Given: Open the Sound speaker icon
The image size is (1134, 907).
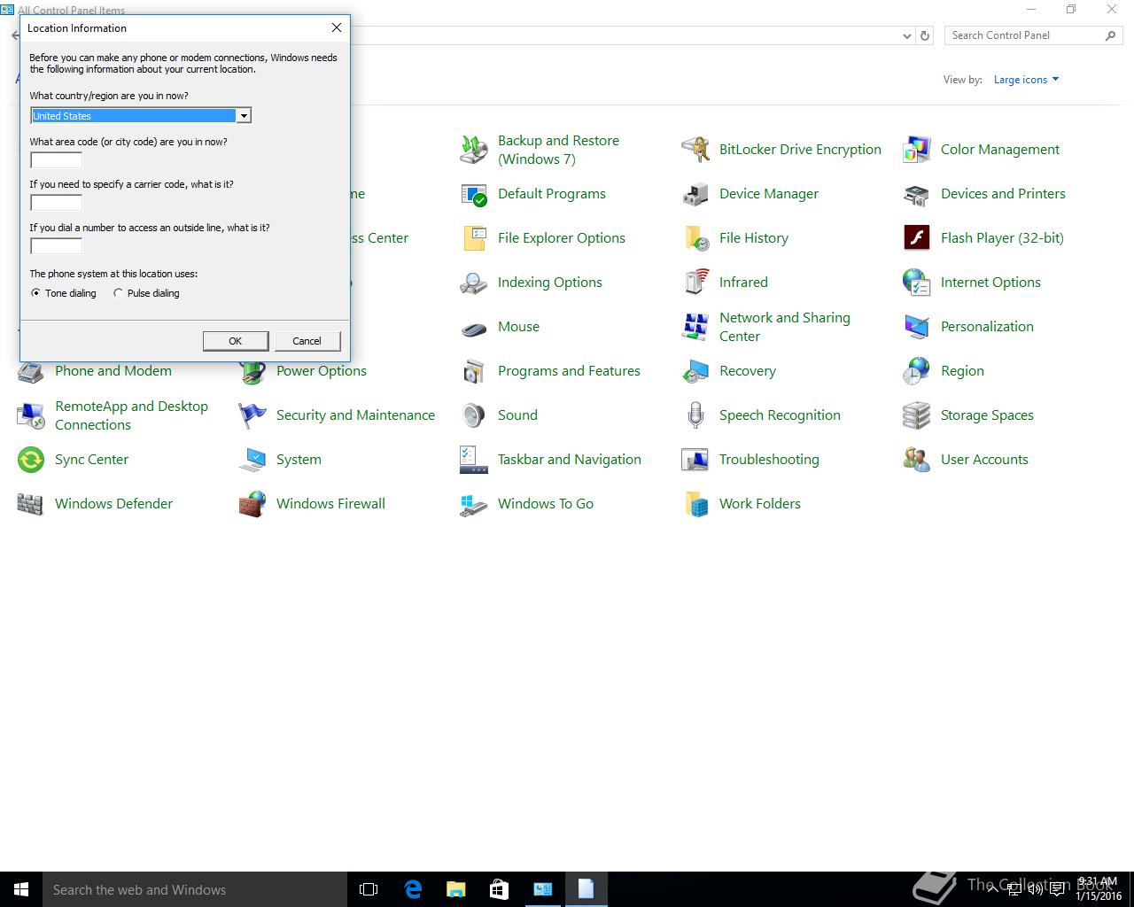Looking at the screenshot, I should [x=474, y=415].
